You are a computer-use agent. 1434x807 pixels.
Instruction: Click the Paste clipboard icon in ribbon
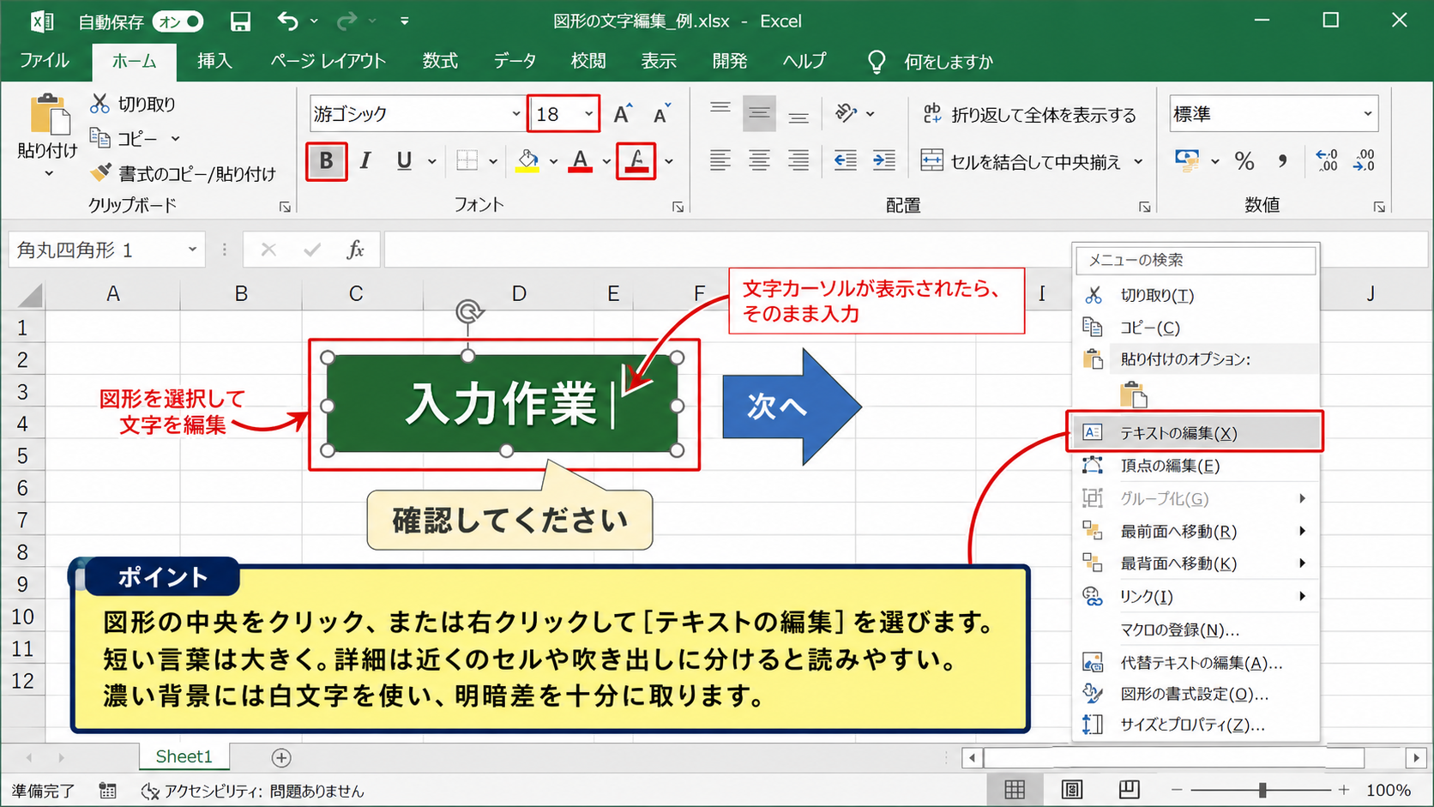(x=49, y=116)
